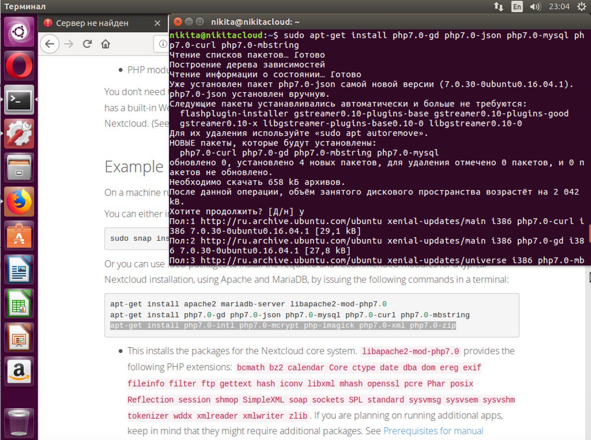Minimize the nikita@nikitacloud terminal window
Viewport: 591px width, 440px height.
[x=189, y=22]
